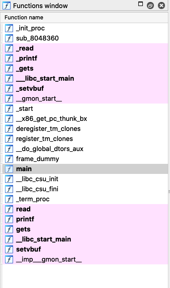Click the icon beside extern gets
Image resolution: width=170 pixels, height=288 pixels.
(9, 229)
